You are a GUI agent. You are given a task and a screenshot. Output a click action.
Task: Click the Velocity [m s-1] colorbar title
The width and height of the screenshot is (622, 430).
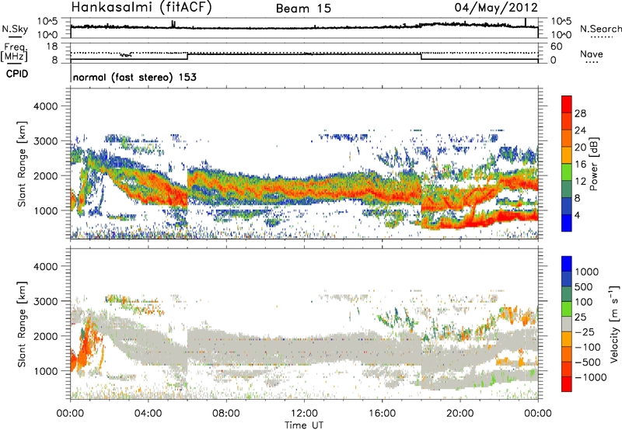(x=614, y=323)
